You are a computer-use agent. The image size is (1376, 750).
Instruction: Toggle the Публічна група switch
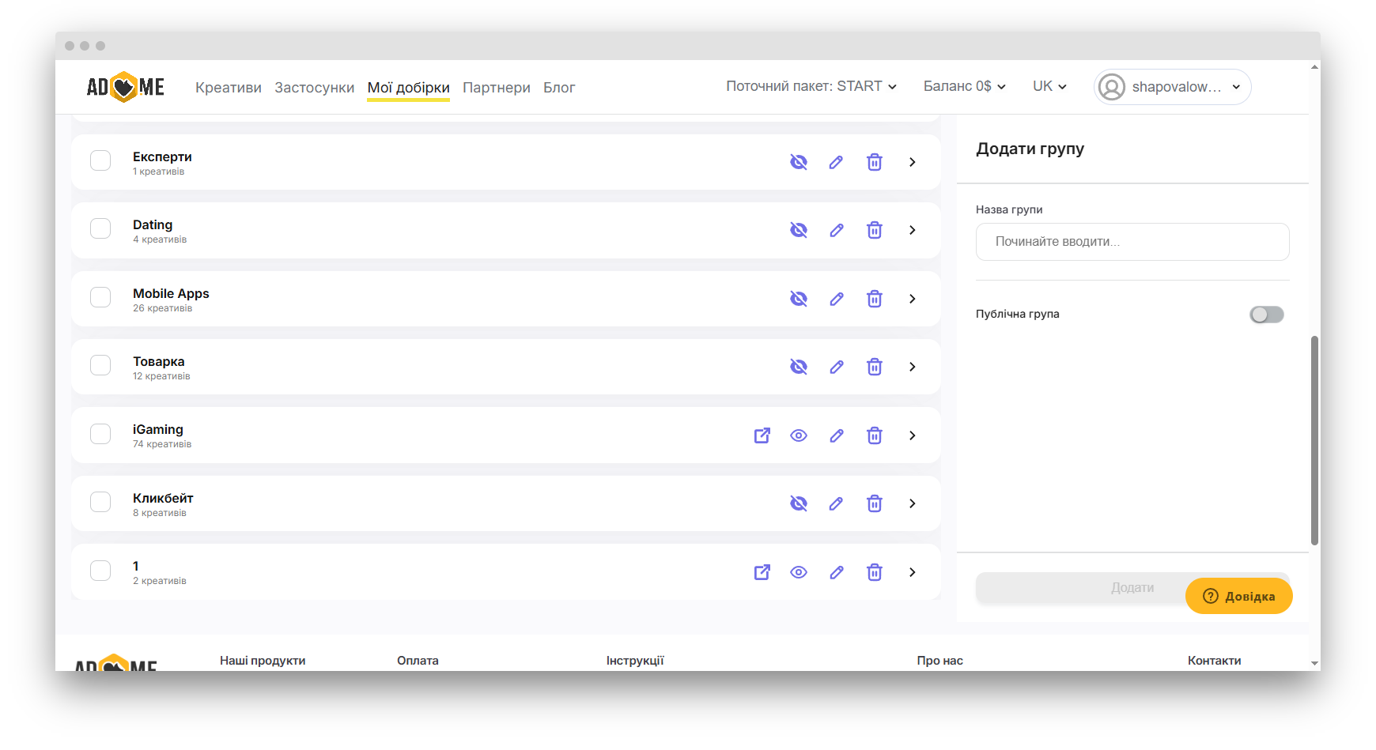pos(1266,315)
